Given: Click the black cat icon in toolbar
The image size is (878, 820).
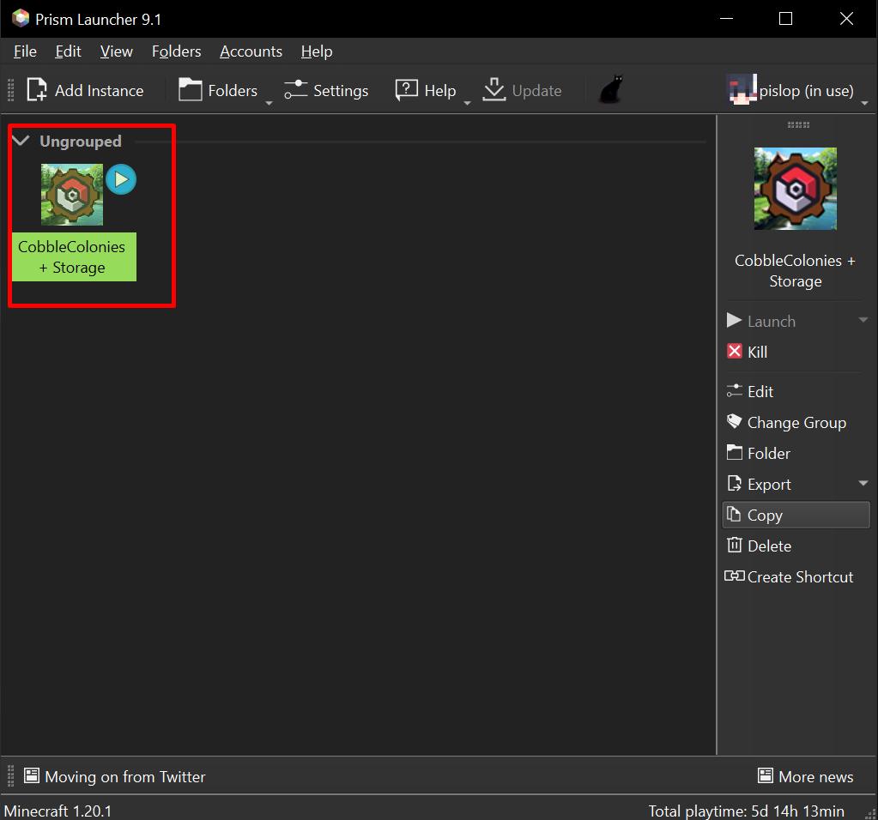Looking at the screenshot, I should 610,90.
